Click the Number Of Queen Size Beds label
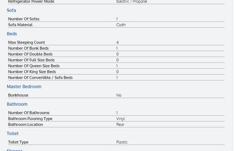Image resolution: width=236 pixels, height=151 pixels. click(34, 66)
